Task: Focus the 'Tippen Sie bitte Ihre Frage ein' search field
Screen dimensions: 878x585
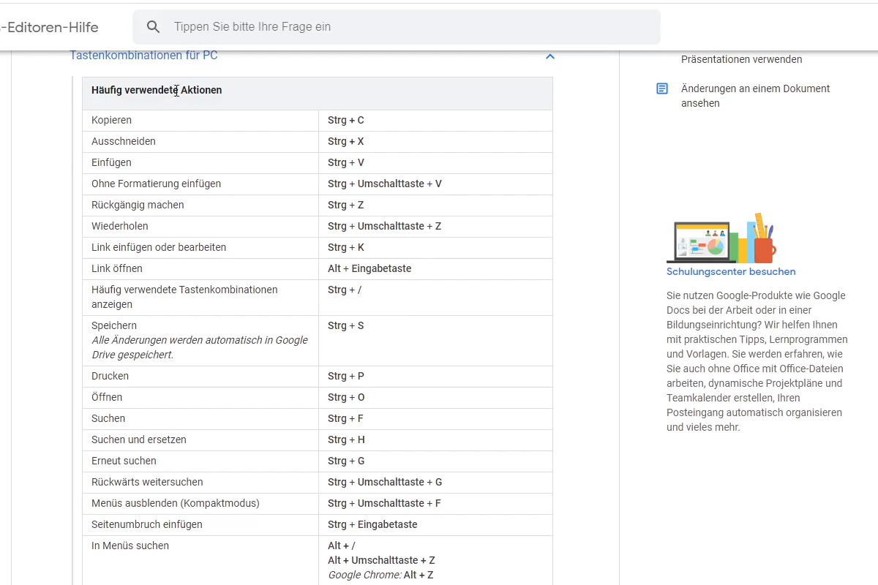Action: pyautogui.click(x=396, y=27)
